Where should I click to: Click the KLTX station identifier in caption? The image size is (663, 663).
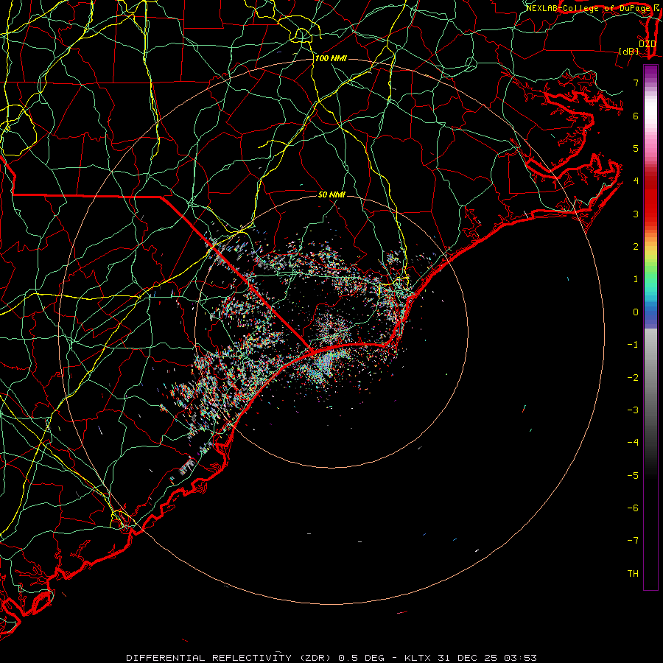[418, 658]
